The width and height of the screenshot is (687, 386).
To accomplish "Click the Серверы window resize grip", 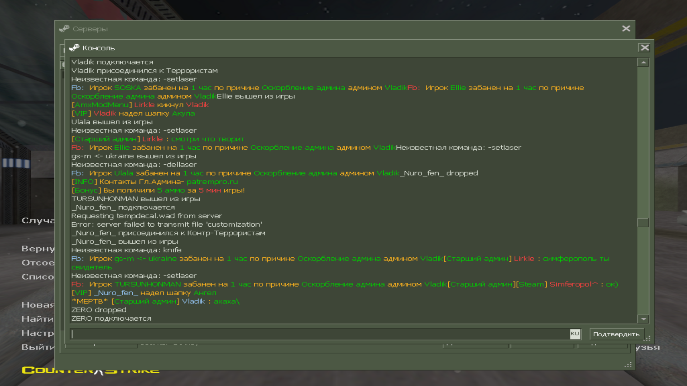I will [x=628, y=365].
